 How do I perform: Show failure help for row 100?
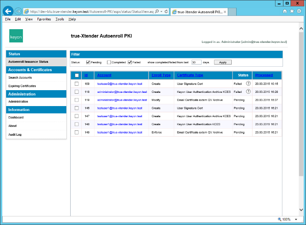[248, 84]
